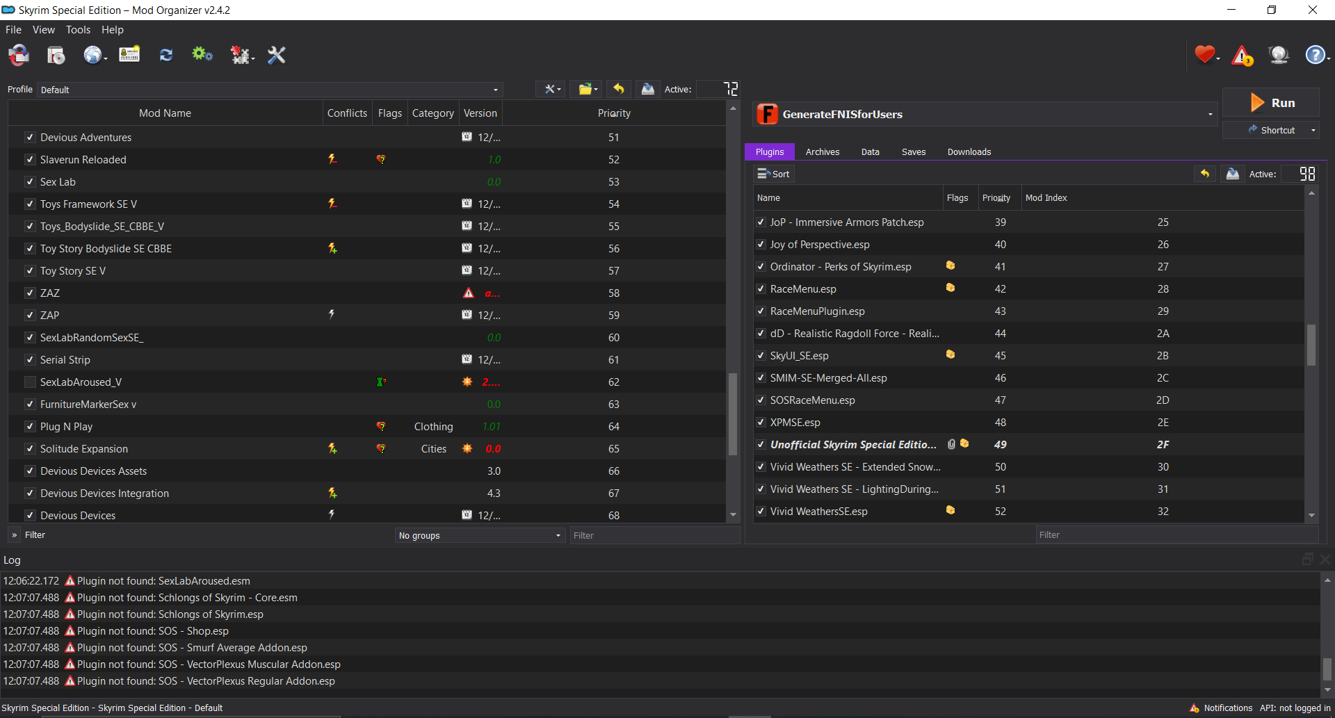Click the mod list vertical scrollbar thumb
The width and height of the screenshot is (1335, 718).
[x=733, y=414]
